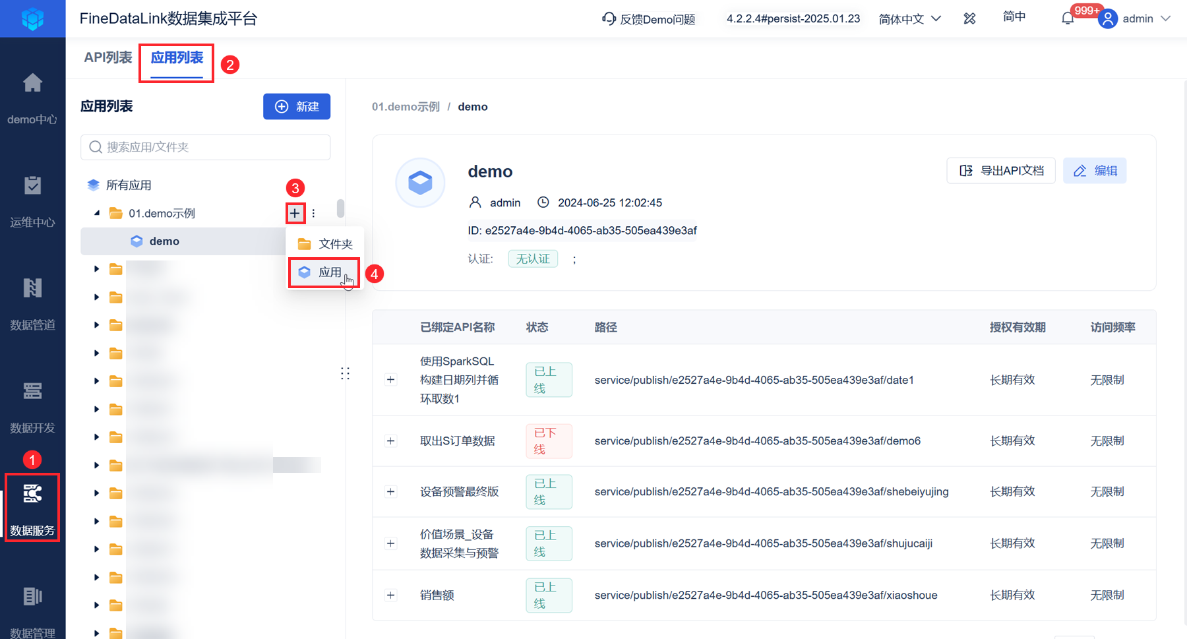Select 所有应用 in the tree
This screenshot has width=1187, height=639.
point(129,185)
